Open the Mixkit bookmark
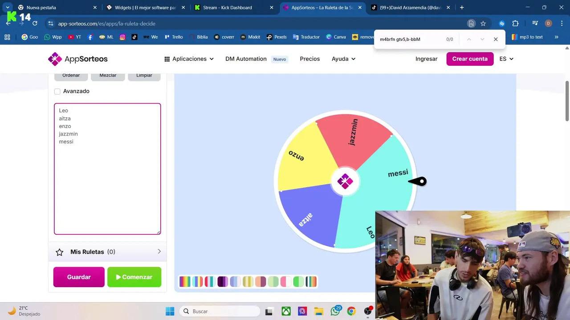 pyautogui.click(x=250, y=37)
